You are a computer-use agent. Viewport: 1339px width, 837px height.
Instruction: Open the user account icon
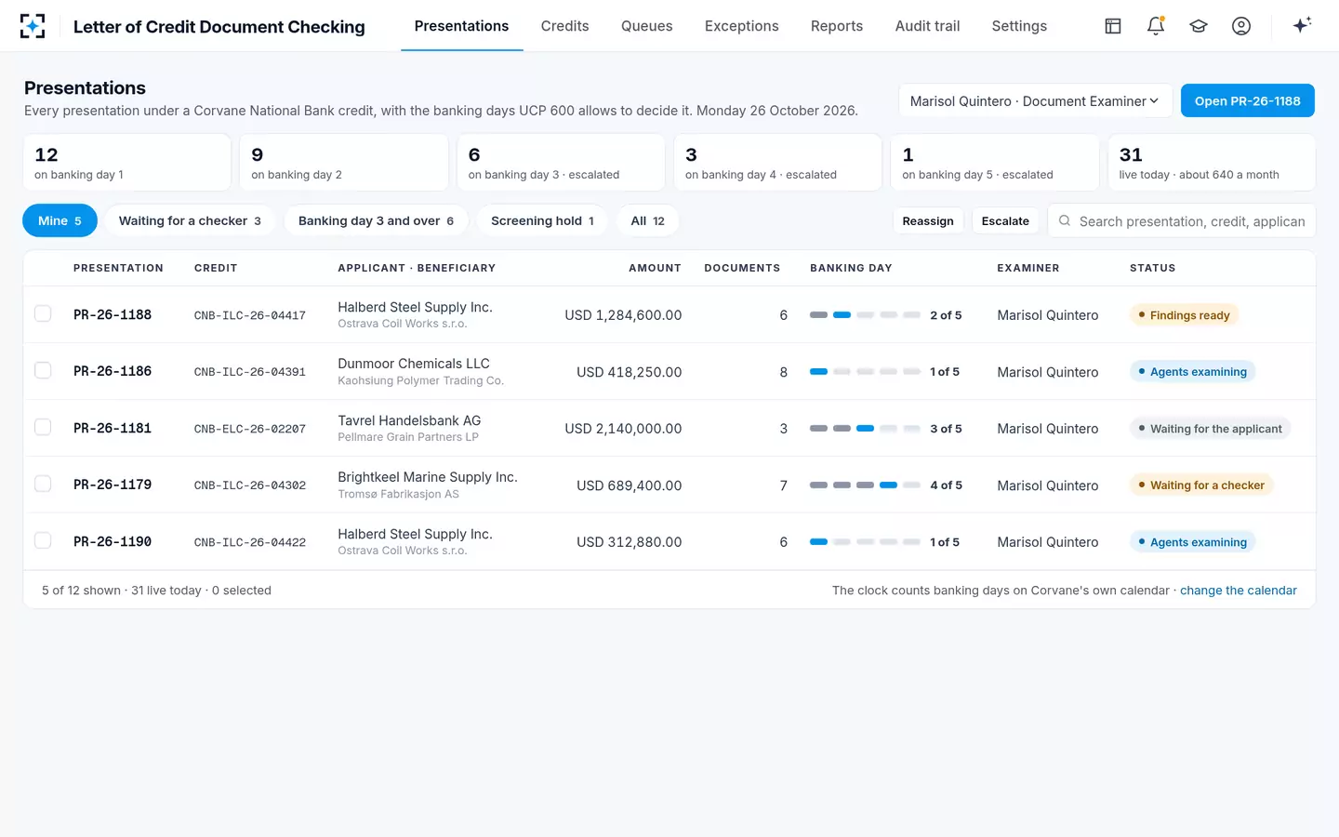[x=1241, y=26]
